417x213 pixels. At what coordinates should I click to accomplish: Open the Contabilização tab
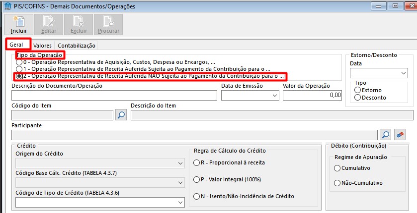[x=77, y=46]
